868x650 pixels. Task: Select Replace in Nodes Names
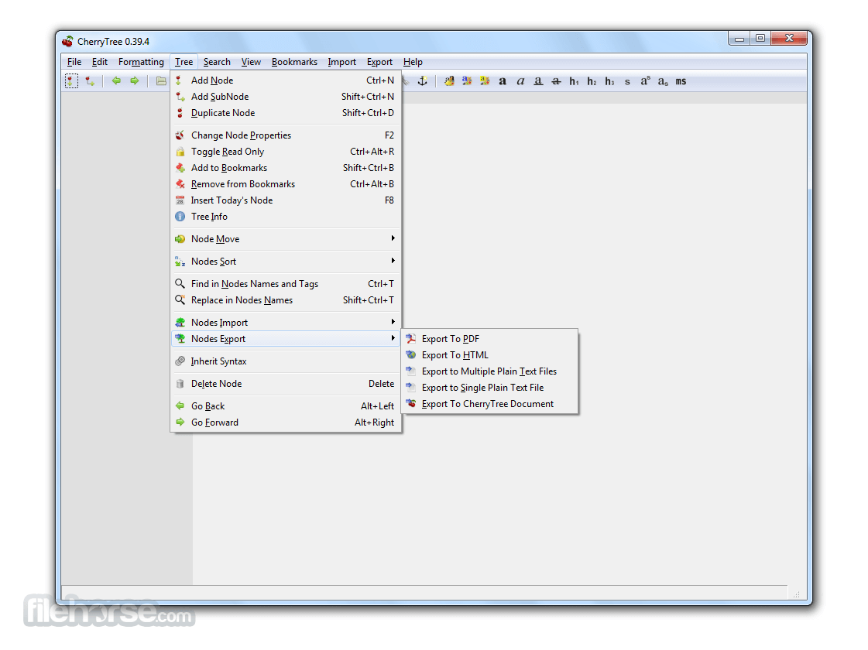tap(286, 300)
